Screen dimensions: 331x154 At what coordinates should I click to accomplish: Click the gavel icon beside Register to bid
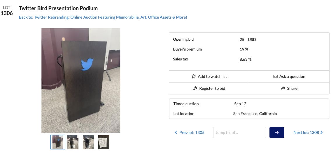[195, 88]
